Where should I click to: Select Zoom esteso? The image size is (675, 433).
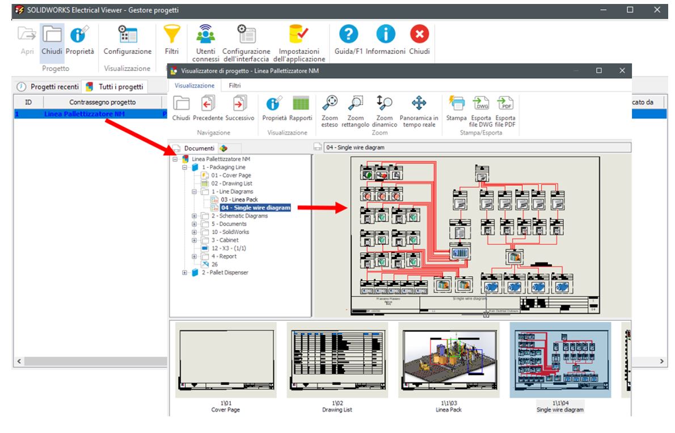click(330, 112)
